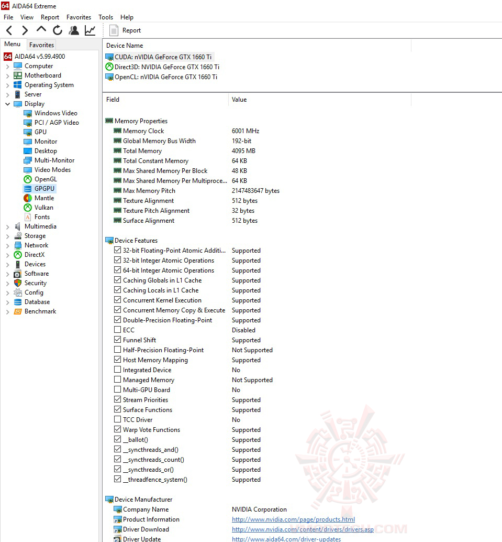The image size is (502, 542).
Task: Switch to the Favorites tab
Action: [41, 45]
